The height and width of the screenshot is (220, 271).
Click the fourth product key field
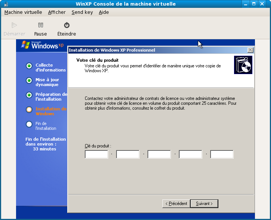tap(190, 155)
